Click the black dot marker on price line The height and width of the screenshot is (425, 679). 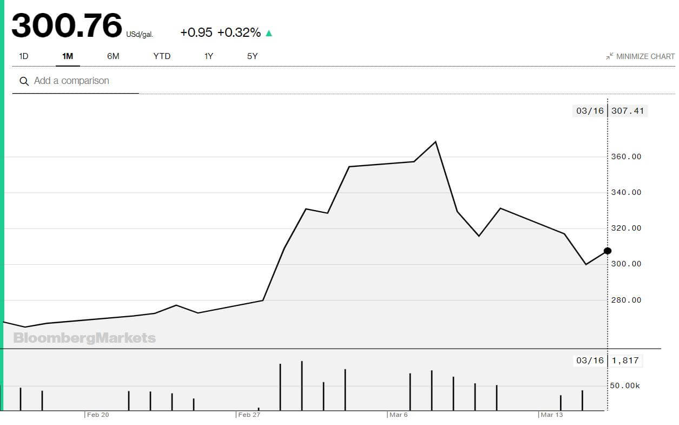coord(608,251)
